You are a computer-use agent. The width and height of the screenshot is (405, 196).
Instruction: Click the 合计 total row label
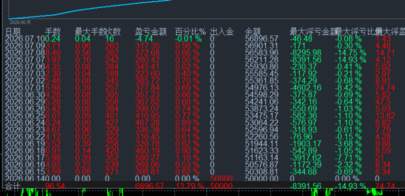(12, 186)
